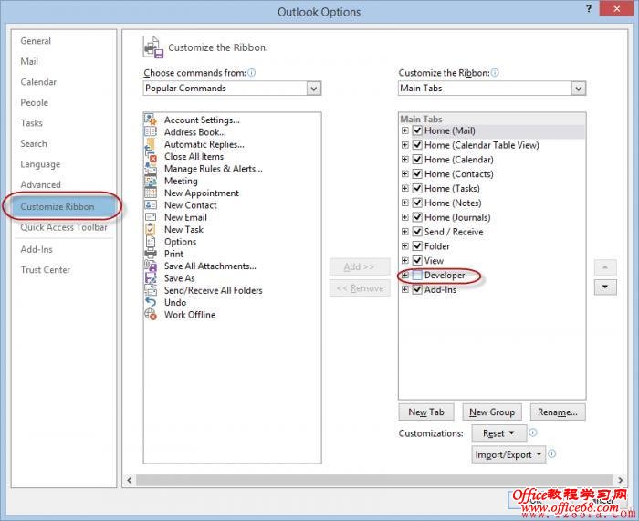Click the New Tab button

click(426, 412)
